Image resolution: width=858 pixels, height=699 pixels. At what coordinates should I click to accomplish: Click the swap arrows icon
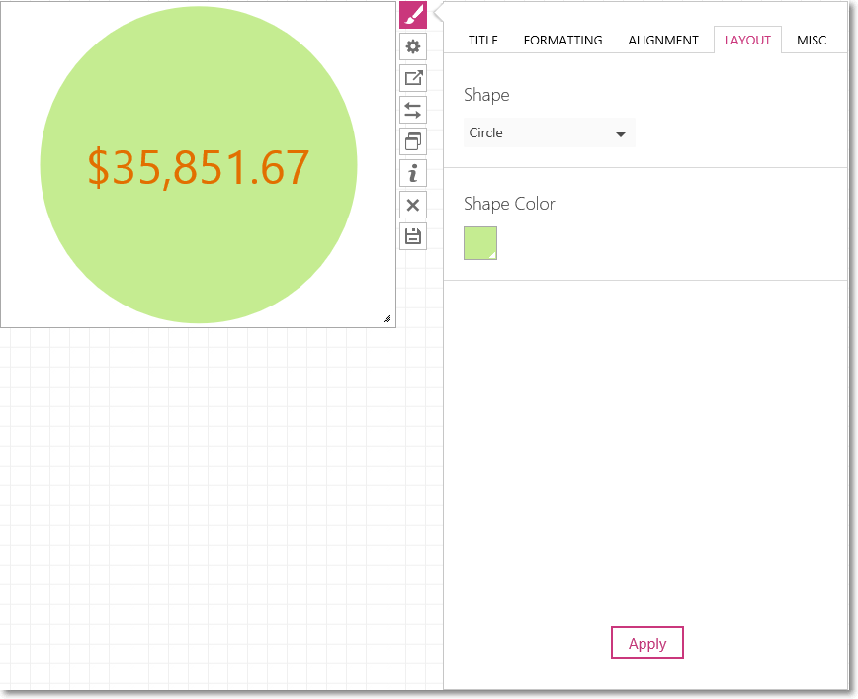(x=413, y=110)
